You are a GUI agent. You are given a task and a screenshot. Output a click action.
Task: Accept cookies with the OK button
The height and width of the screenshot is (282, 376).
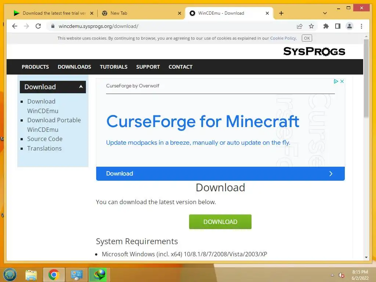tap(307, 38)
